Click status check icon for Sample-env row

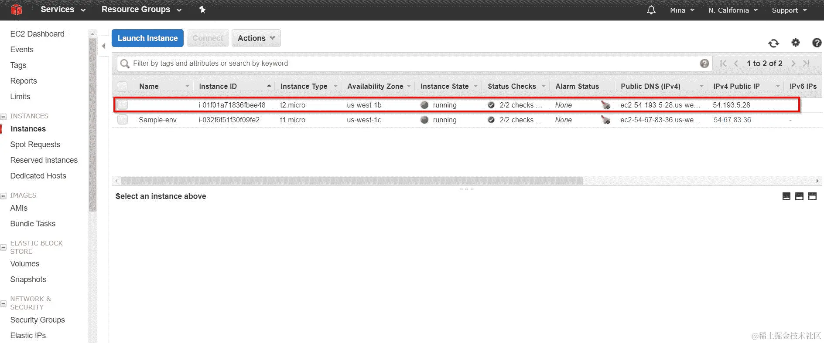491,120
